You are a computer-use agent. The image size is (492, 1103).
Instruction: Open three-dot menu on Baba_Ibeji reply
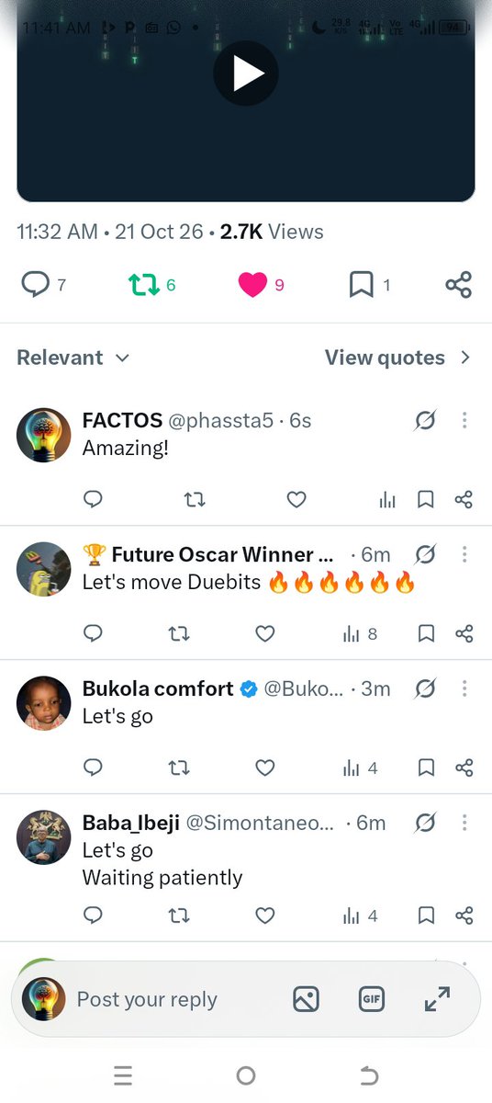tap(464, 823)
